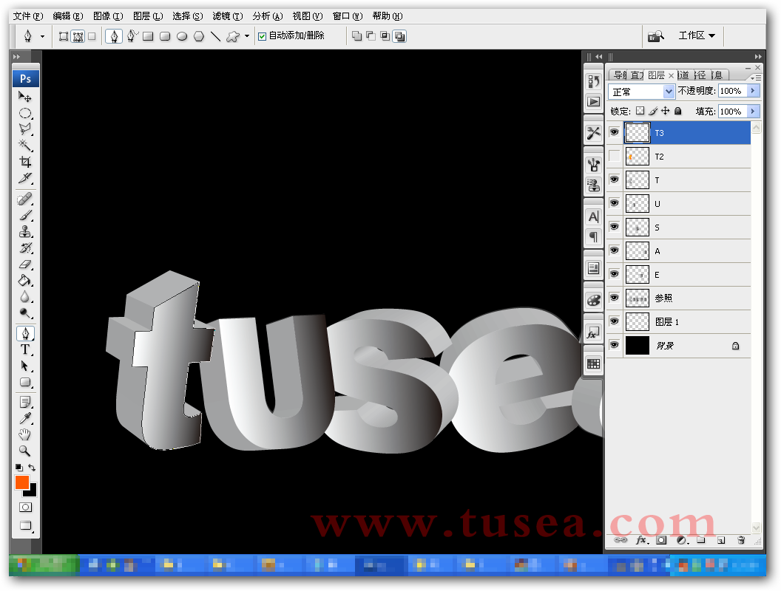Select the 参照 layer thumbnail
781x591 pixels.
(x=637, y=298)
